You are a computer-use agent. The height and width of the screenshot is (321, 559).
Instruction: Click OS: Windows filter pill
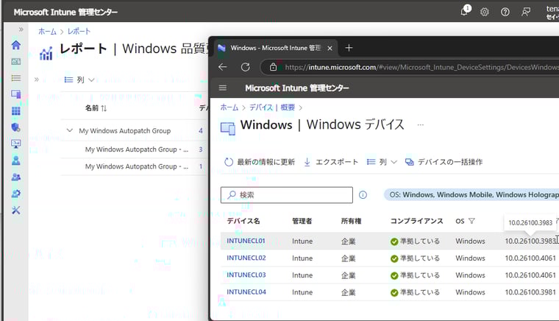(x=471, y=195)
